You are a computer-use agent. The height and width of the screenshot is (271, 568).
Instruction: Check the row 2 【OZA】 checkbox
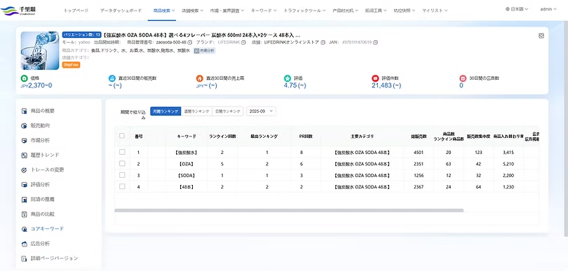point(122,164)
